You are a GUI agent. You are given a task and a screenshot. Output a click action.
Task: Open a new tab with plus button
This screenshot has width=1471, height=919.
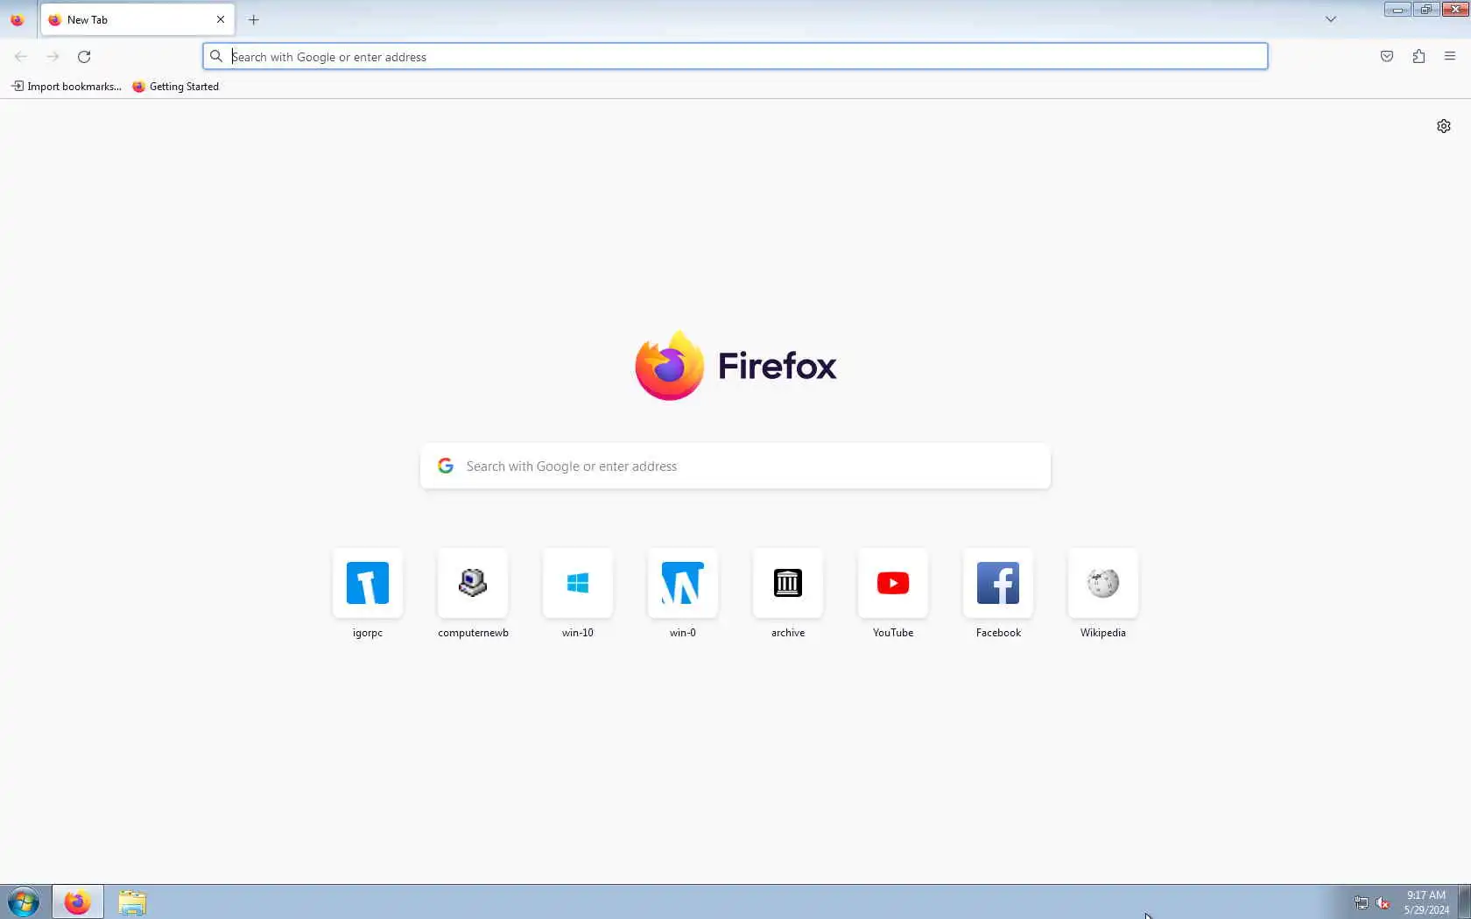[254, 19]
